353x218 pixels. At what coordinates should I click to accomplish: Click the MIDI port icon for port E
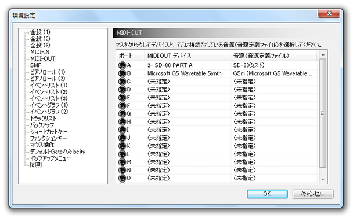(122, 98)
